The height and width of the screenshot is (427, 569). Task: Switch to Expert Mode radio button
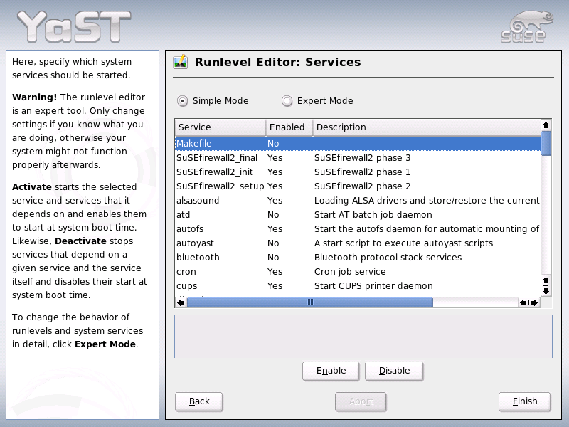click(287, 100)
